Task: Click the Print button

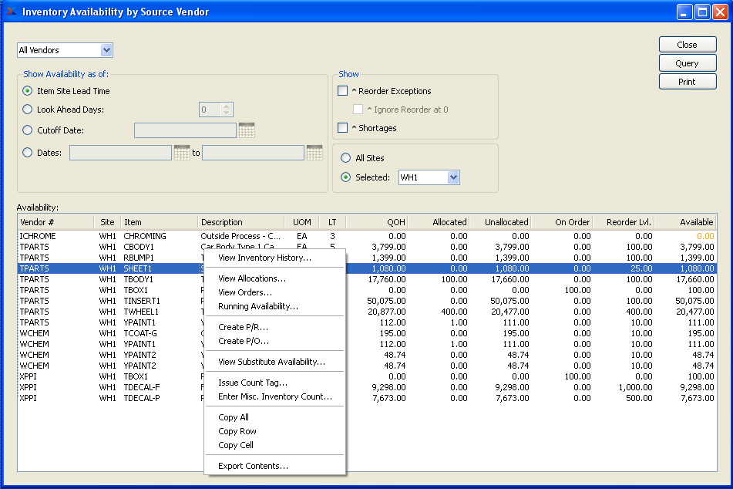Action: click(x=687, y=82)
